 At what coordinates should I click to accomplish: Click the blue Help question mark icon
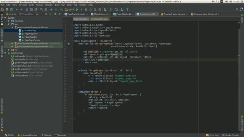point(127,10)
